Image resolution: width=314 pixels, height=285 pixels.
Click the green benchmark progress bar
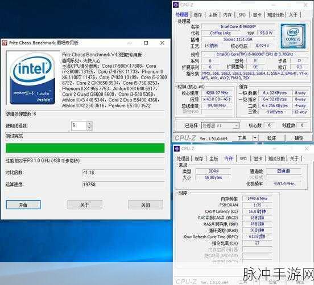tap(85, 148)
